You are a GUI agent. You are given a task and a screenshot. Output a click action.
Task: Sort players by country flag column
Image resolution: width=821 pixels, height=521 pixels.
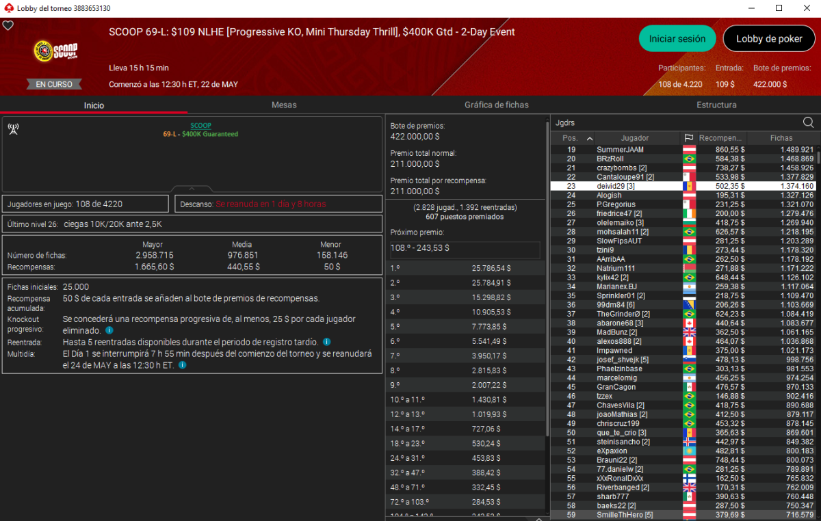pos(689,138)
